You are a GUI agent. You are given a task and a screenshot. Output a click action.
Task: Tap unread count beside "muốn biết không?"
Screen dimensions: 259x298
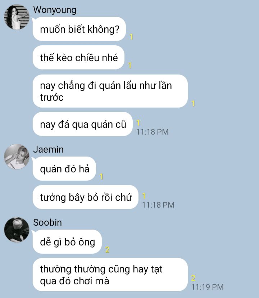point(131,37)
